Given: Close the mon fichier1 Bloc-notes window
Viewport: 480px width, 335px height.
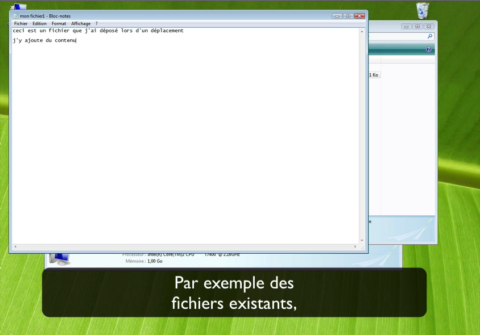Looking at the screenshot, I should click(x=359, y=16).
